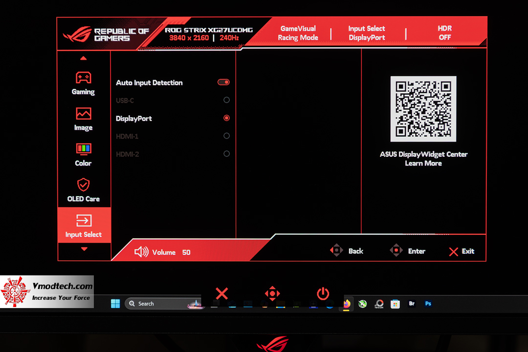Click the 'Auto Input Detection' label
This screenshot has width=528, height=352.
pyautogui.click(x=149, y=83)
